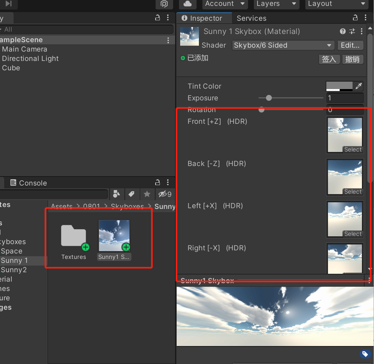Image resolution: width=374 pixels, height=364 pixels.
Task: Click the Inspector scroll-up arrow
Action: [370, 28]
